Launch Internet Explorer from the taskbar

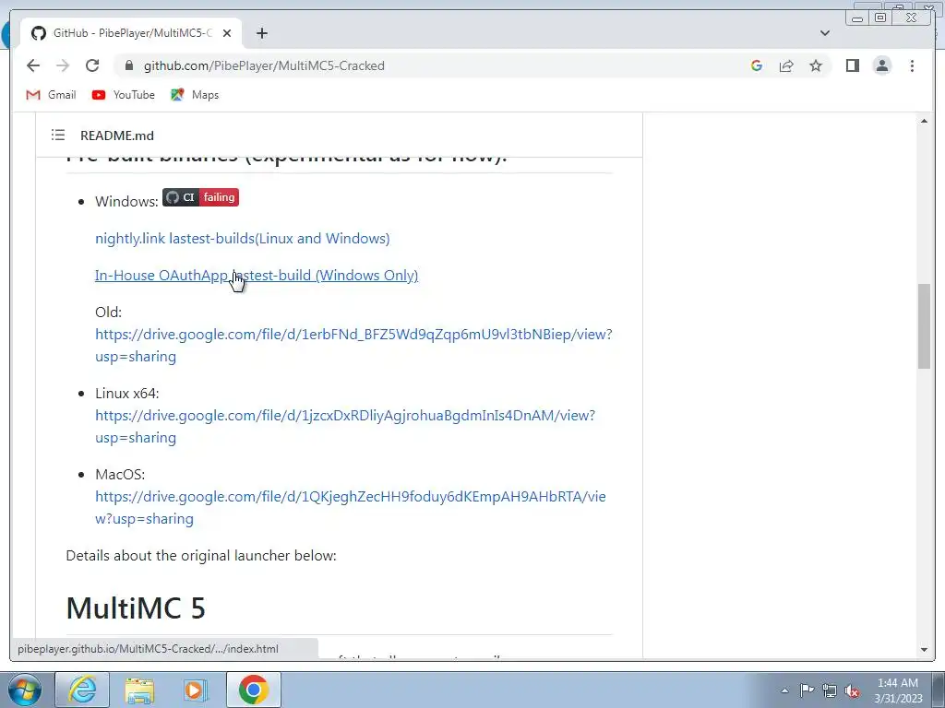[82, 690]
